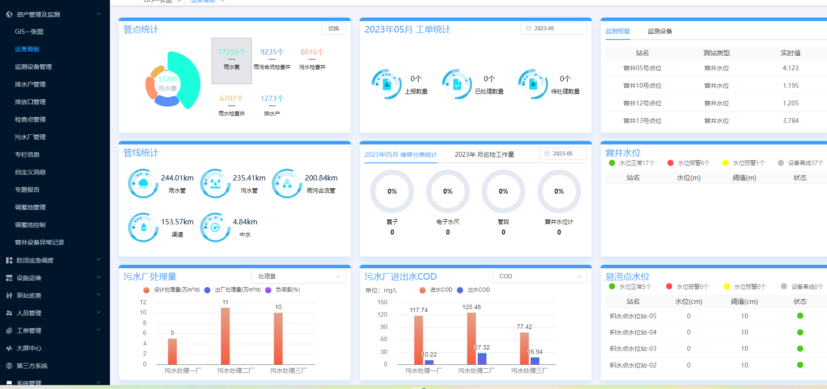Open the COD dropdown
The height and width of the screenshot is (389, 827).
click(x=539, y=276)
